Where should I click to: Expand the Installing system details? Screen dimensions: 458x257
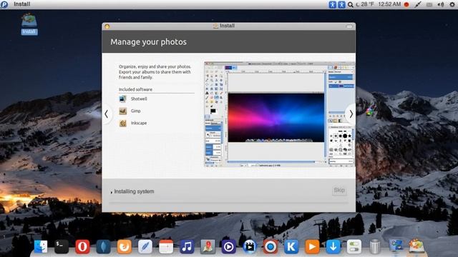(112, 192)
